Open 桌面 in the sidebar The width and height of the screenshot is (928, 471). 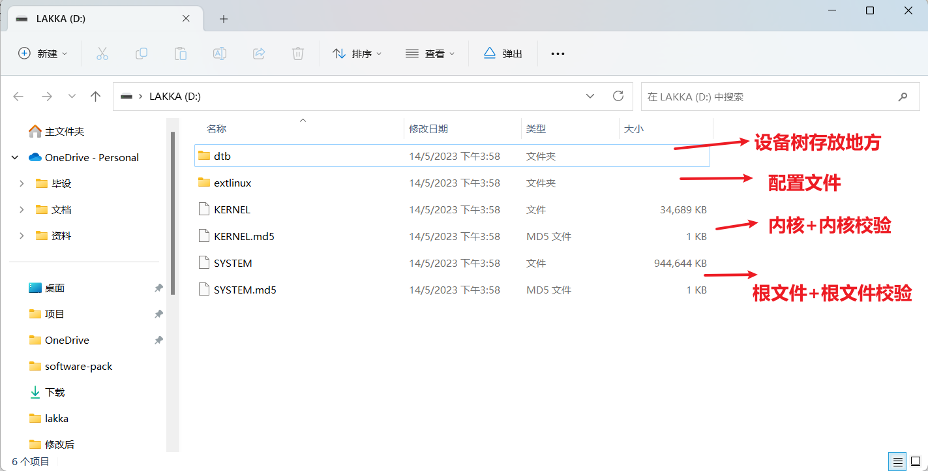[54, 288]
